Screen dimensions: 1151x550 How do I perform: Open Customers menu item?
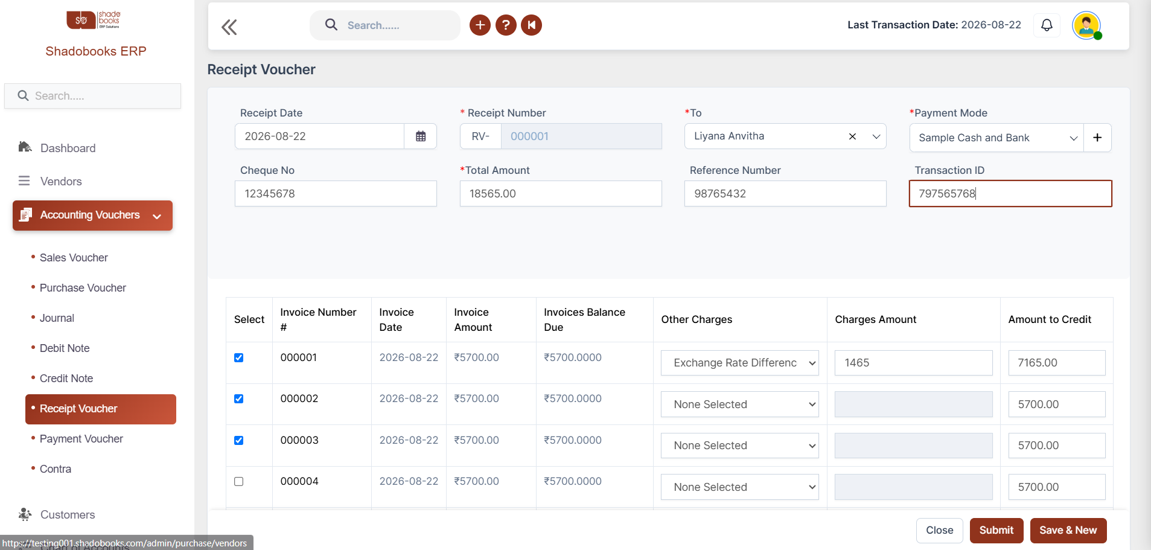coord(68,515)
